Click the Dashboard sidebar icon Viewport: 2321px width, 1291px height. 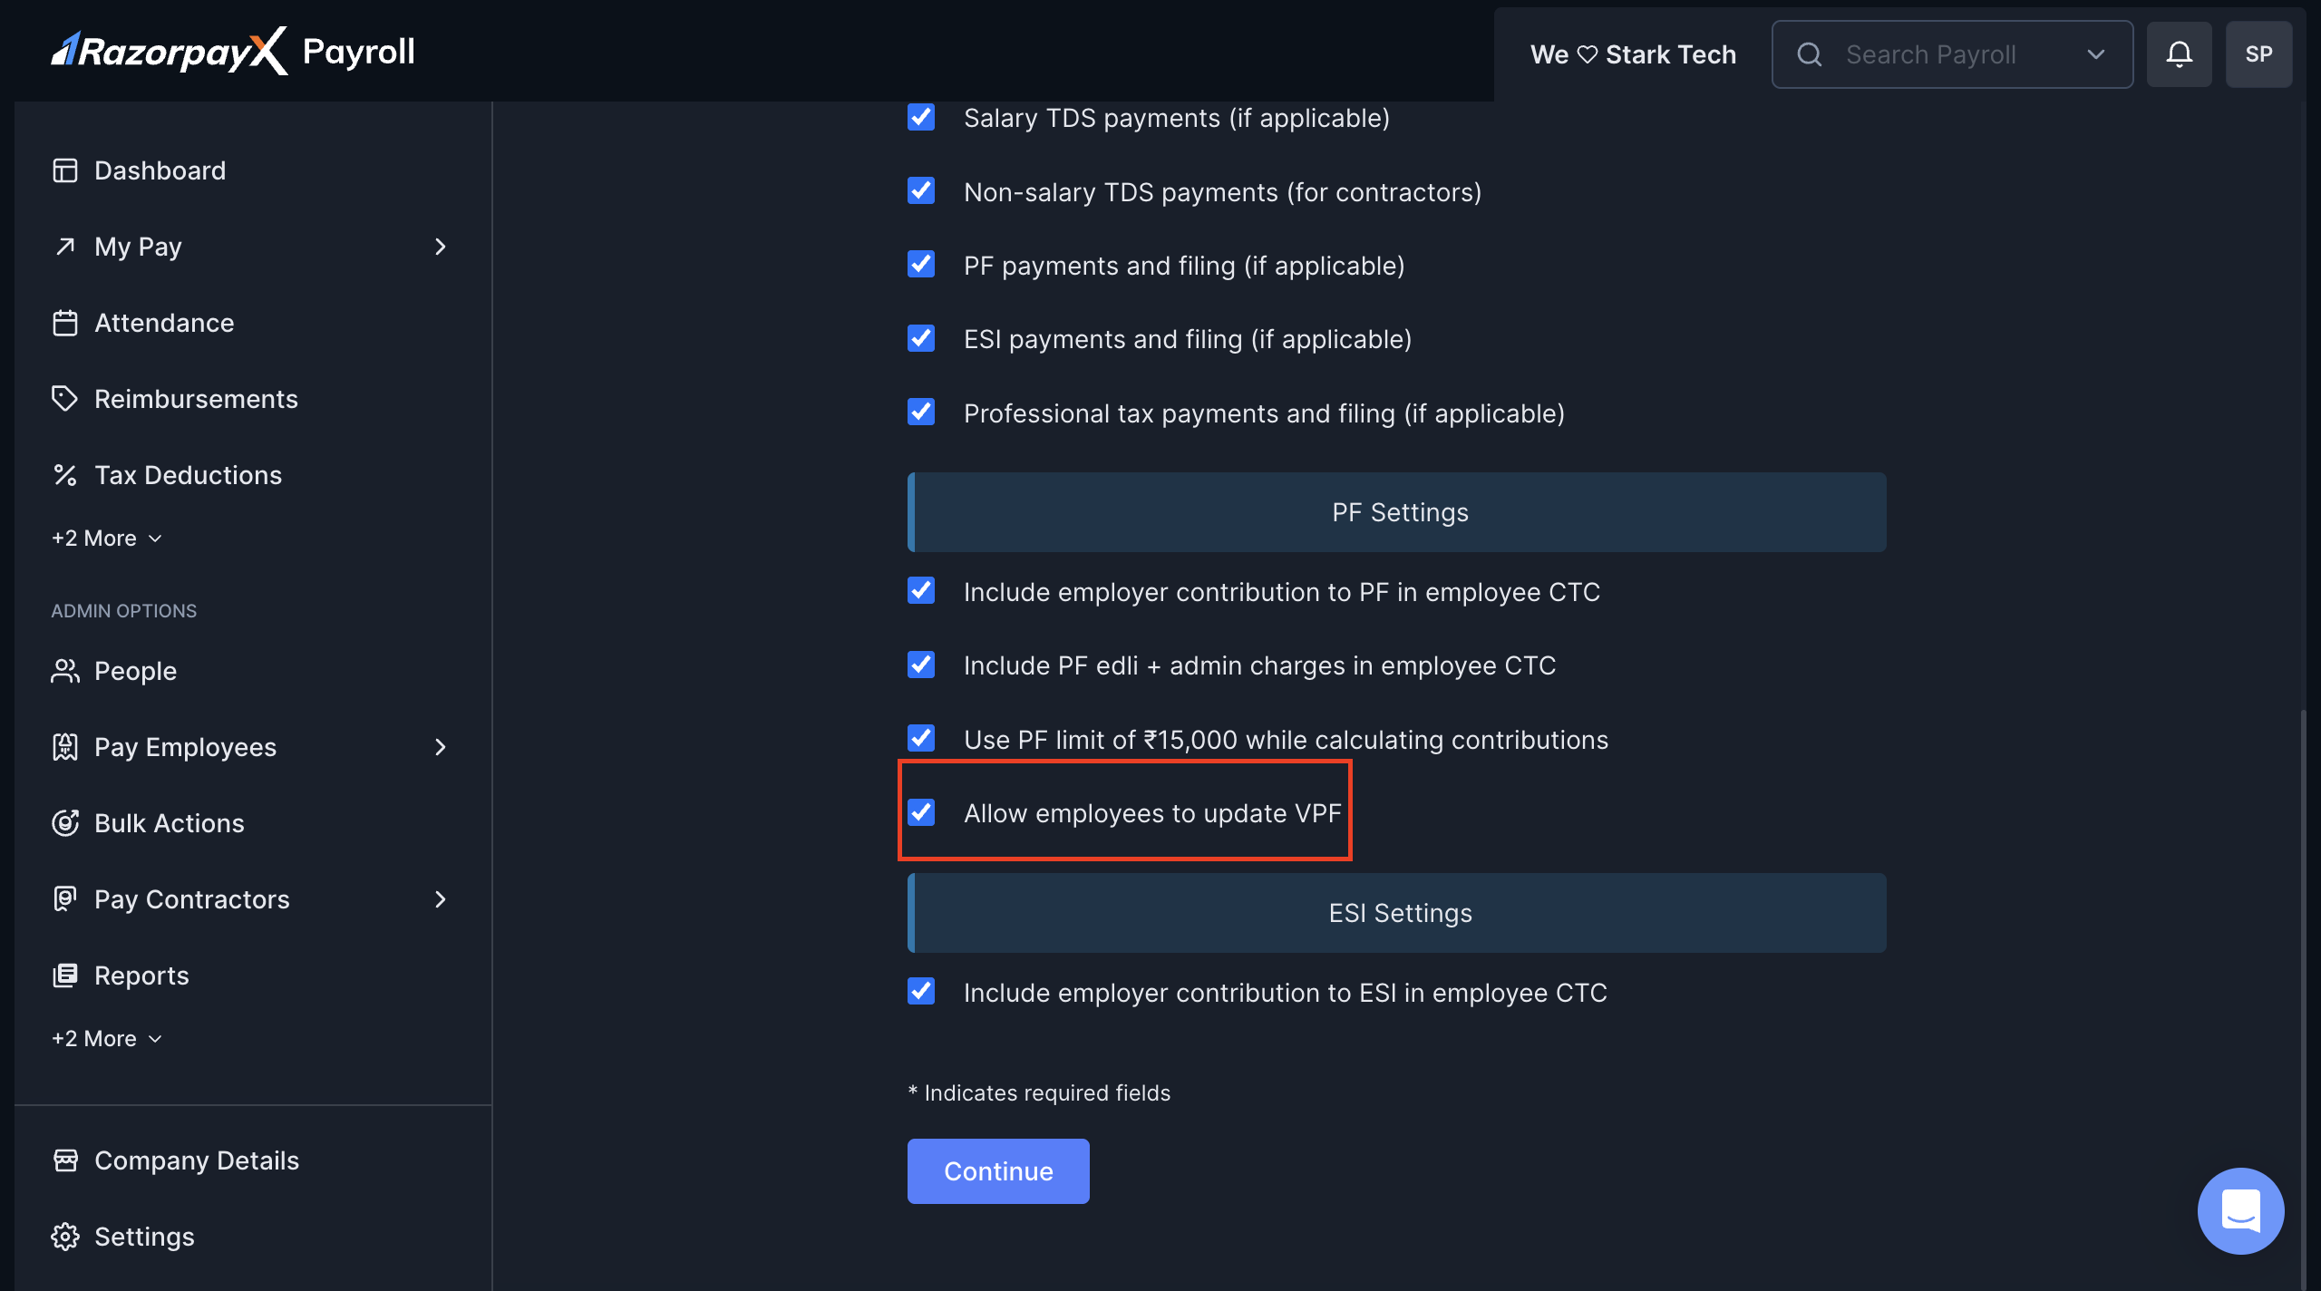[65, 170]
